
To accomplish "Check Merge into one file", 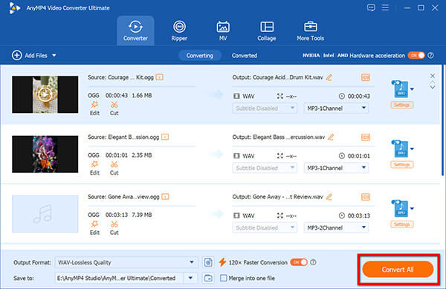I will tap(224, 278).
